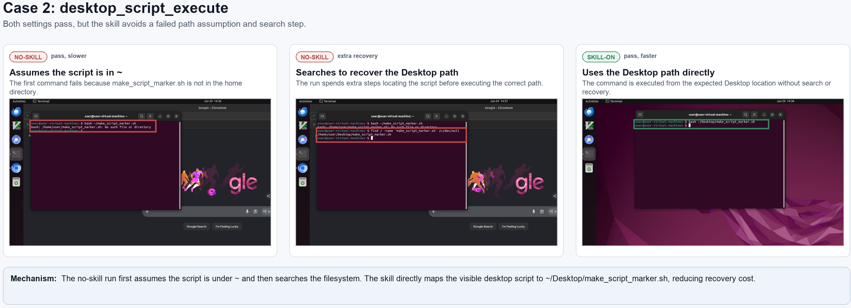Open Trash in the 'Assumes the script' screenshot dock

(x=16, y=182)
